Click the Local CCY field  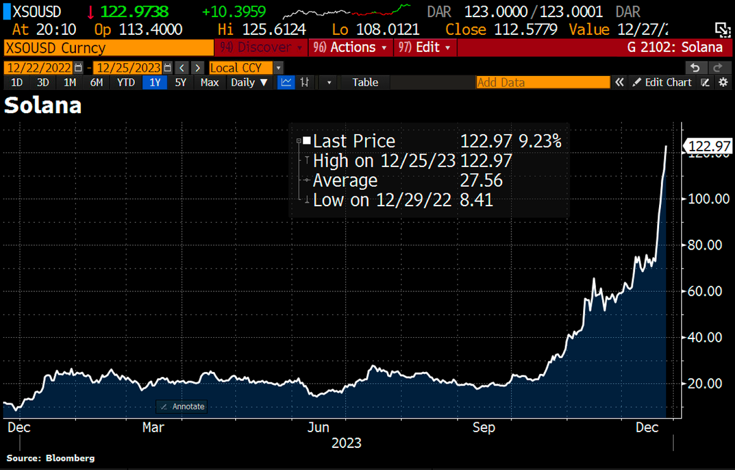tap(241, 68)
